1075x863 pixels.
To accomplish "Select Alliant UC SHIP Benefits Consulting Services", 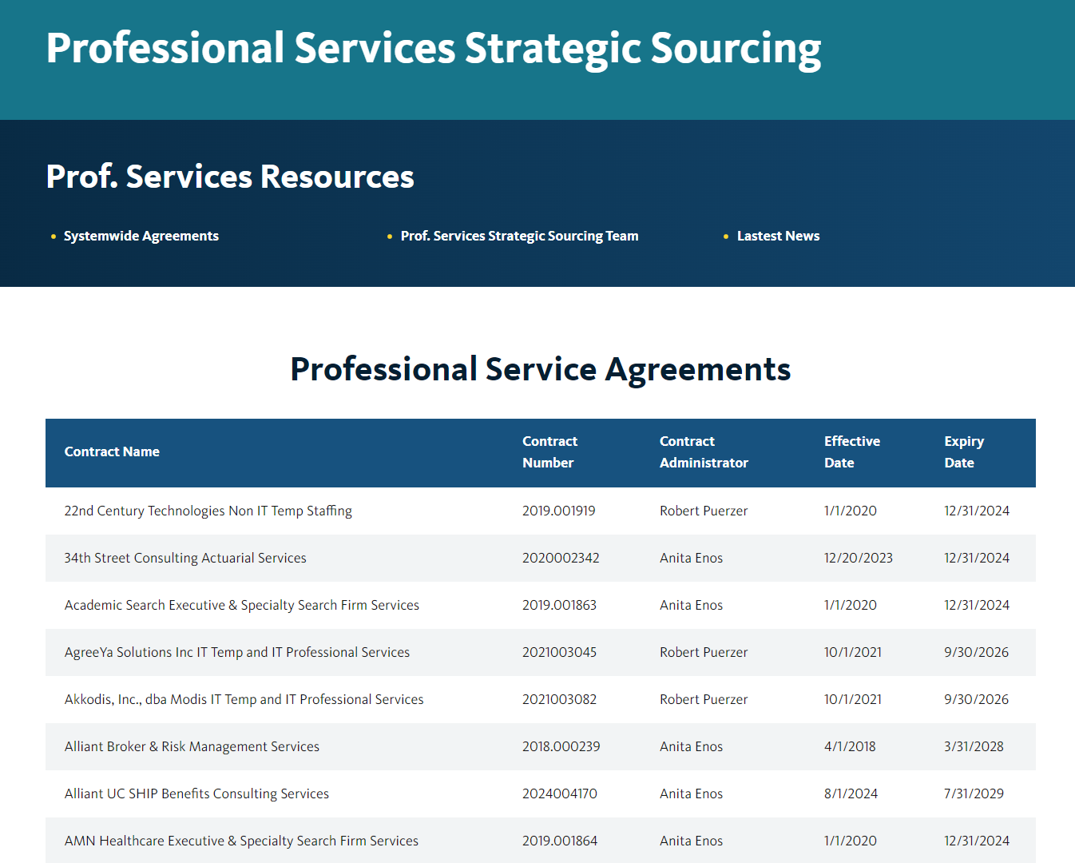I will tap(196, 793).
